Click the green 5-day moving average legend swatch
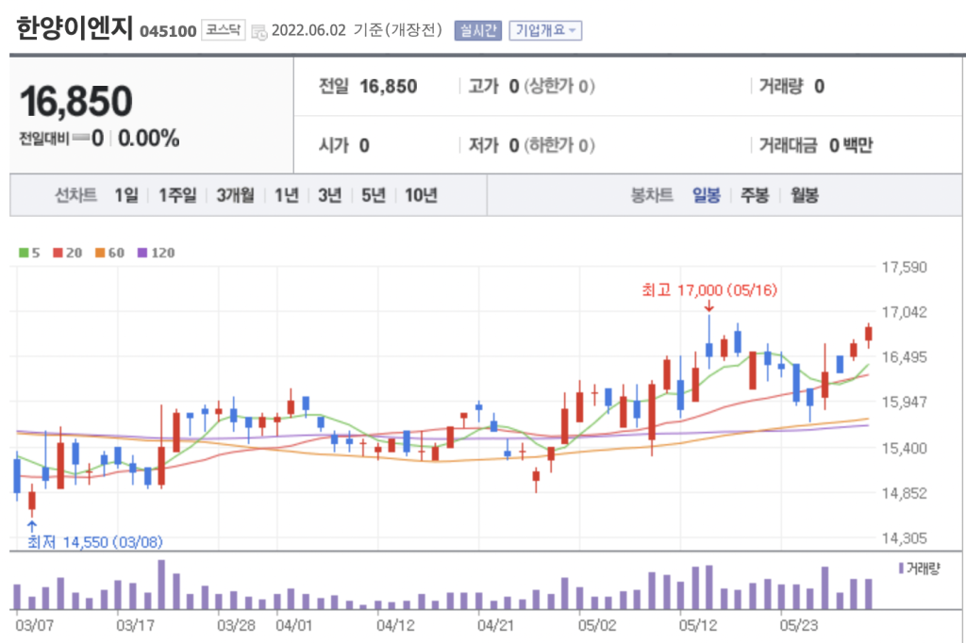Image resolution: width=966 pixels, height=643 pixels. pos(23,253)
